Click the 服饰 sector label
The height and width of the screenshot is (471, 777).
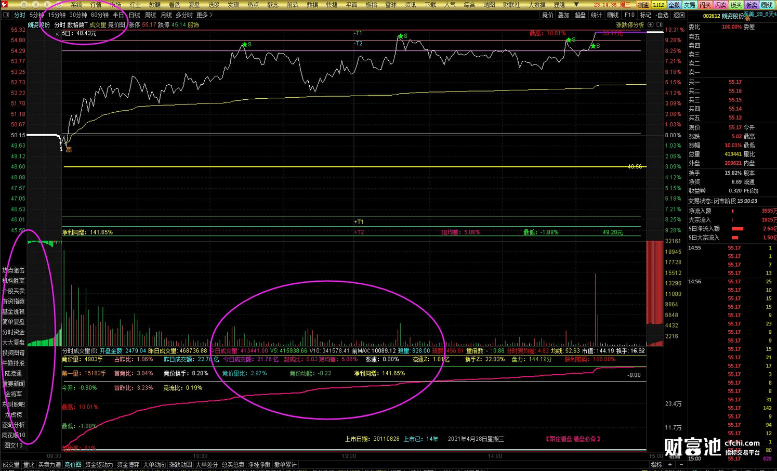click(193, 24)
